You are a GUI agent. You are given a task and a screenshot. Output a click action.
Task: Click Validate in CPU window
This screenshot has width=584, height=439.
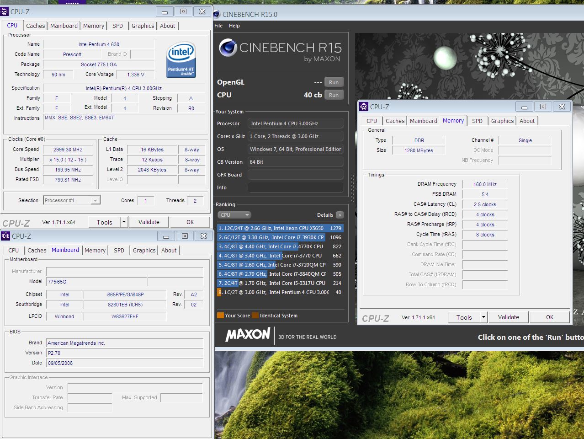(149, 222)
